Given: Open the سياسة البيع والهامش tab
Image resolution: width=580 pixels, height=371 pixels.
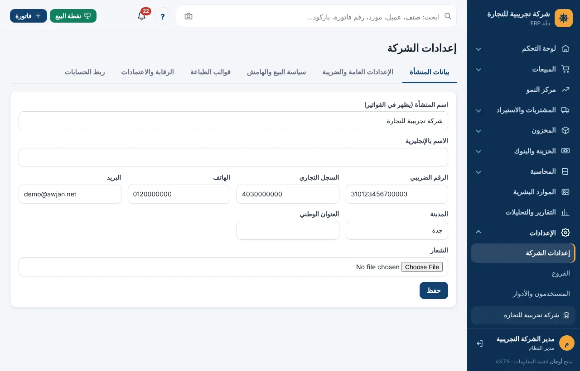Looking at the screenshot, I should click(276, 72).
